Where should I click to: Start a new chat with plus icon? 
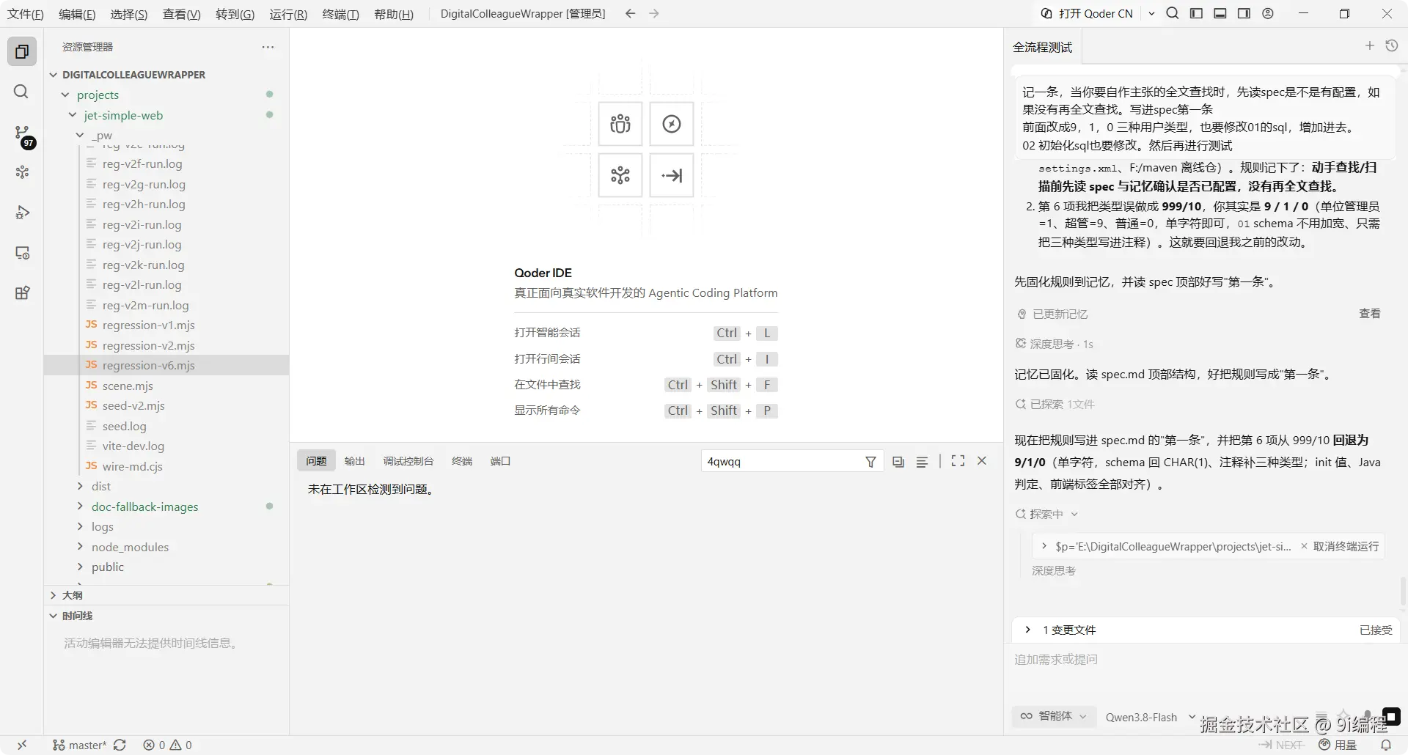tap(1369, 46)
